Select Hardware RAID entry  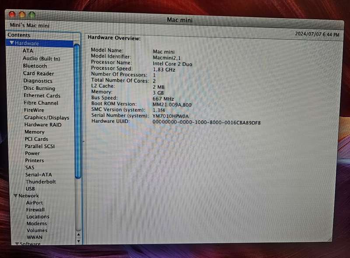click(43, 124)
